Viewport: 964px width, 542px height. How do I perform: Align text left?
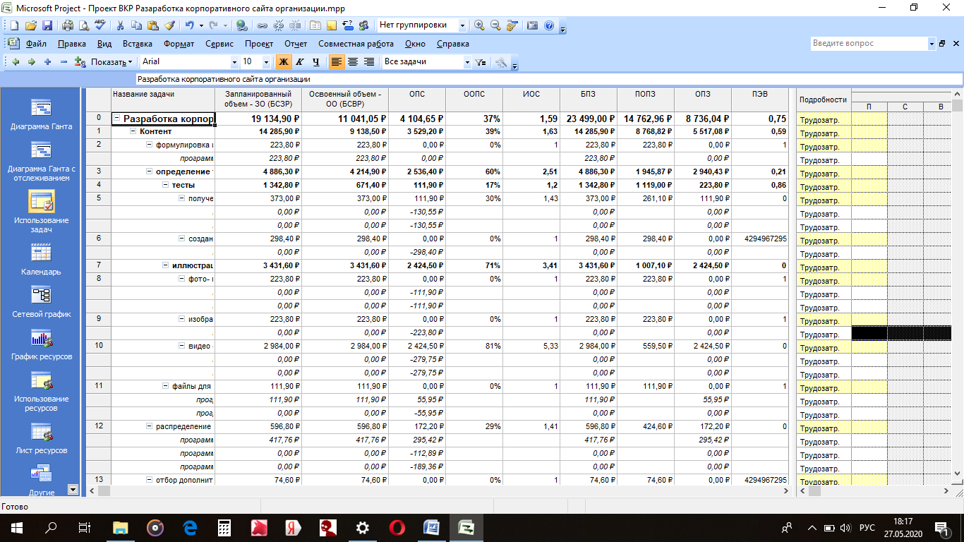(x=337, y=62)
